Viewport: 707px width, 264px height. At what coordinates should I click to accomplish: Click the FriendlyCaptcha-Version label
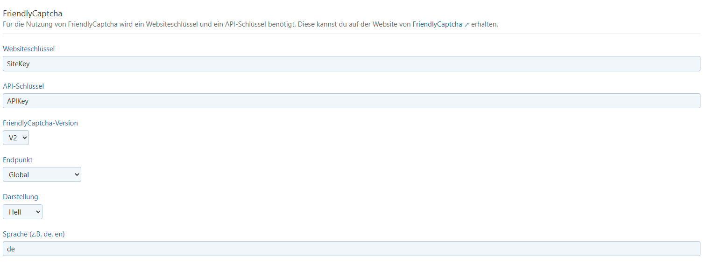click(40, 123)
